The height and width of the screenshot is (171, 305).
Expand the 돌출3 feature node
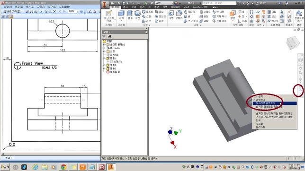[104, 68]
